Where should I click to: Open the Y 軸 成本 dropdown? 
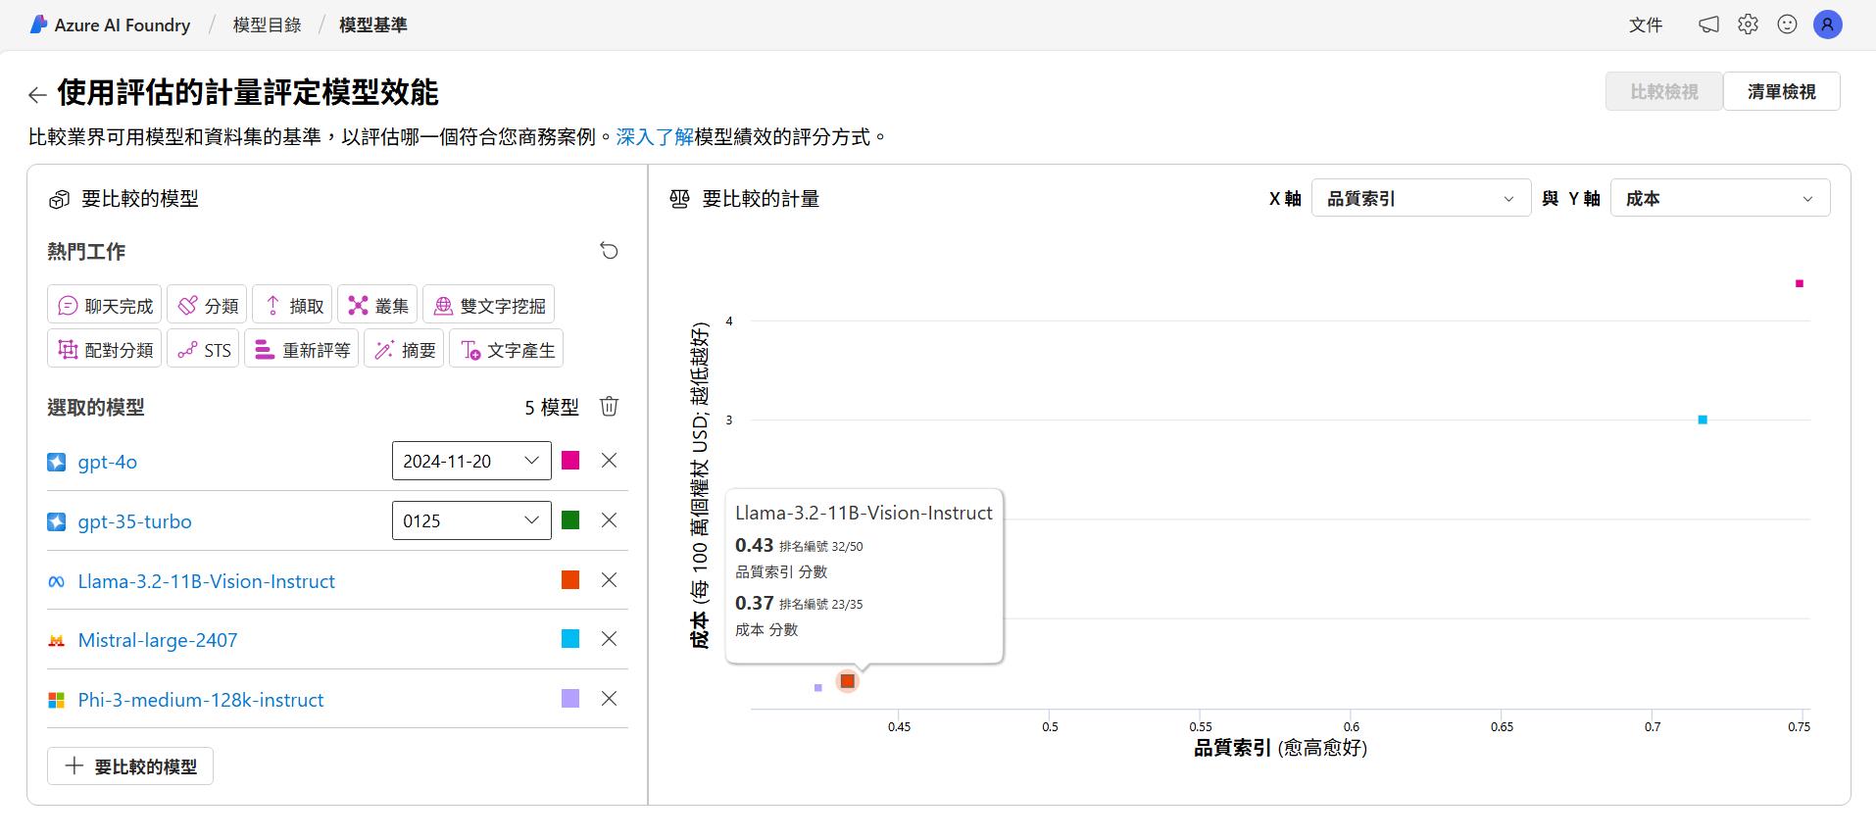[1719, 199]
